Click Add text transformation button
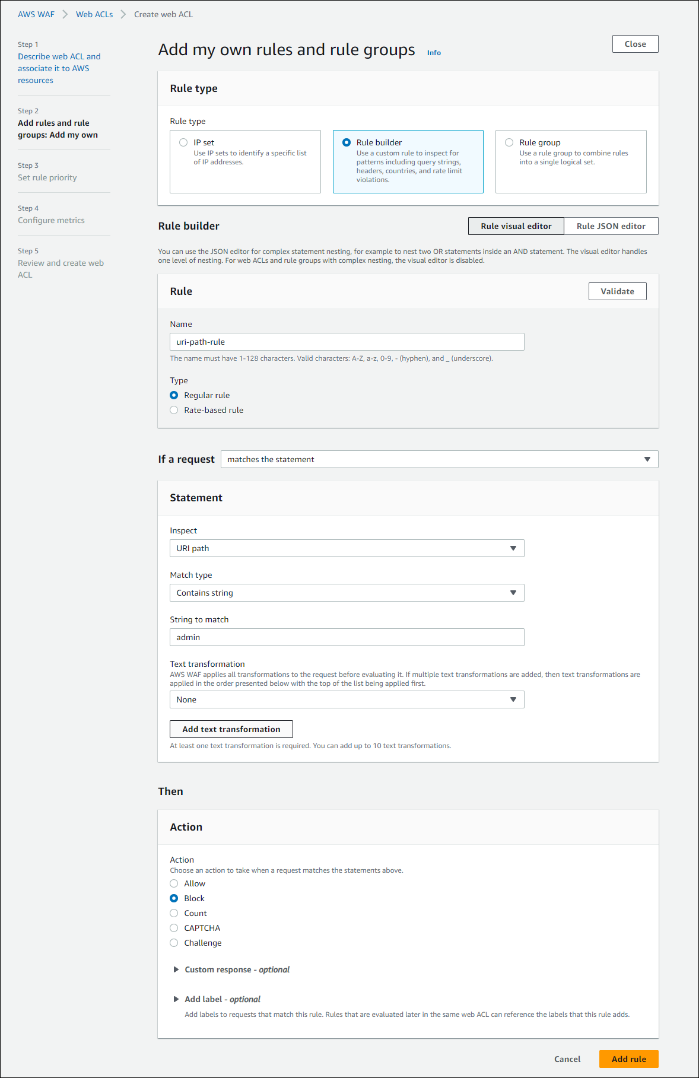Screen dimensions: 699x1078 [231, 729]
